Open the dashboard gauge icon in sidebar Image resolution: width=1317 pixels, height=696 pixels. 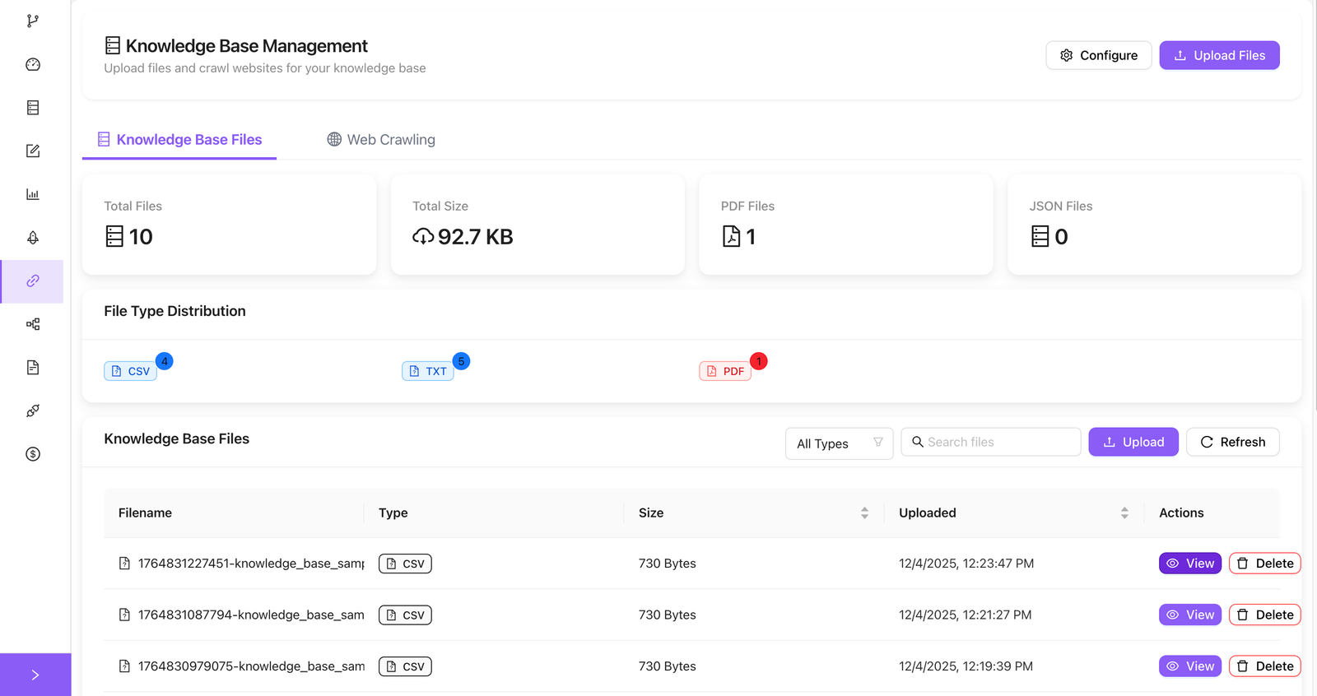[33, 65]
